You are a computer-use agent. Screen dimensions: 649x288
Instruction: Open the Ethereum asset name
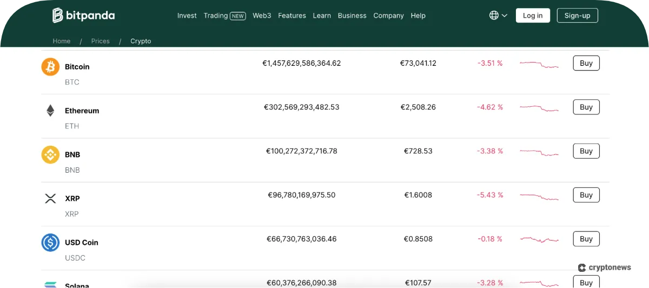pos(82,111)
